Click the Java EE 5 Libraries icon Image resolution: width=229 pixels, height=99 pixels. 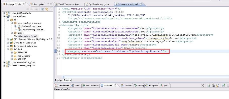pos(12,43)
